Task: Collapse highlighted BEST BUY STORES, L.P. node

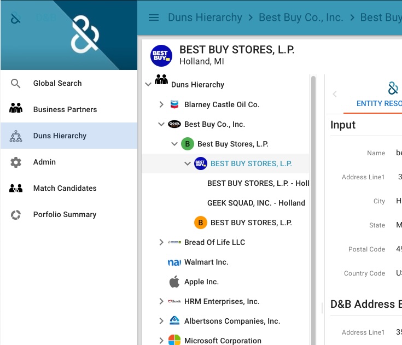Action: pos(188,163)
